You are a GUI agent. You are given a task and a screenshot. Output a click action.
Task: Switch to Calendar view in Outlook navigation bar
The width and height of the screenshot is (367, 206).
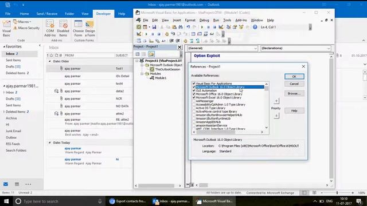(x=17, y=184)
